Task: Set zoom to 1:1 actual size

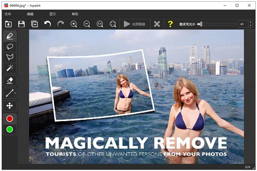Action: click(x=100, y=24)
